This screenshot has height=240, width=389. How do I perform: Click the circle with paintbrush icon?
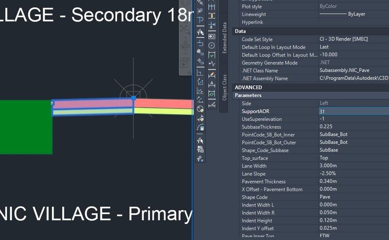(200, 109)
